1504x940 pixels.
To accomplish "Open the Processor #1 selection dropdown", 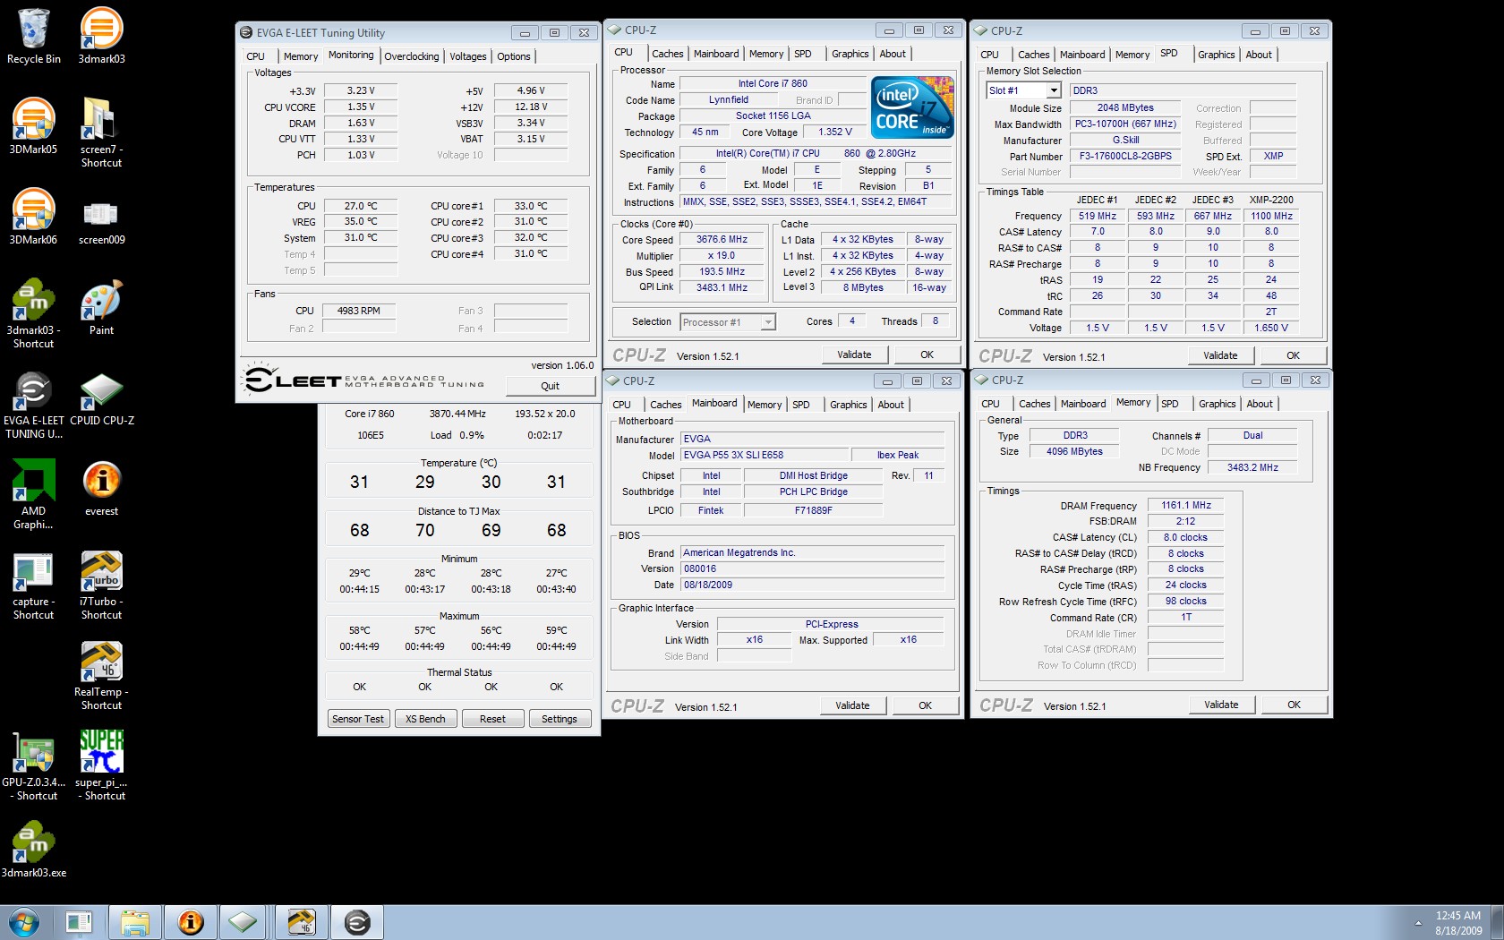I will coord(768,322).
